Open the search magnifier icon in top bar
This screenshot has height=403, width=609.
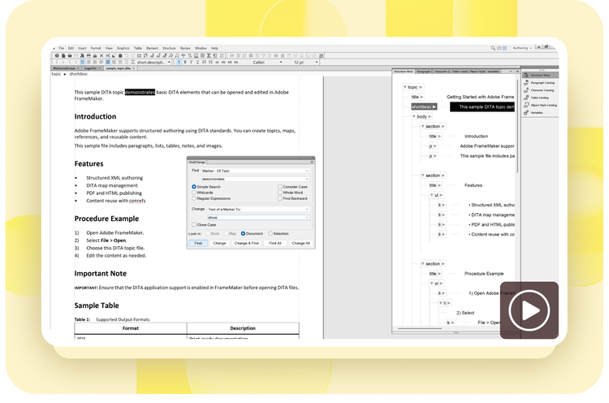(x=493, y=48)
